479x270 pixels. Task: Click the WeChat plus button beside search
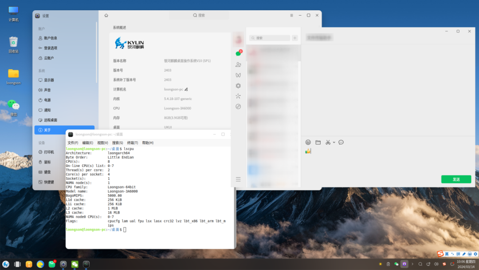(294, 38)
